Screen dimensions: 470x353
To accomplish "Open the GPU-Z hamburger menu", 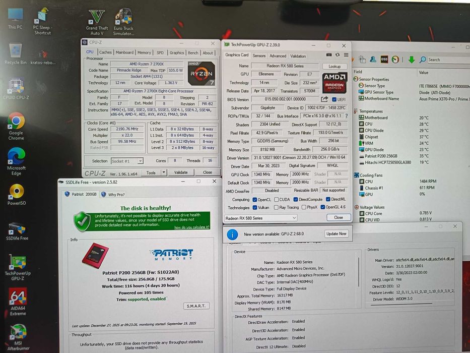I will pos(346,54).
